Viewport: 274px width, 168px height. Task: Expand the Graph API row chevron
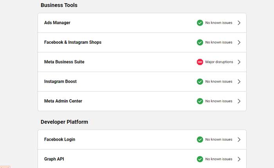[239, 159]
